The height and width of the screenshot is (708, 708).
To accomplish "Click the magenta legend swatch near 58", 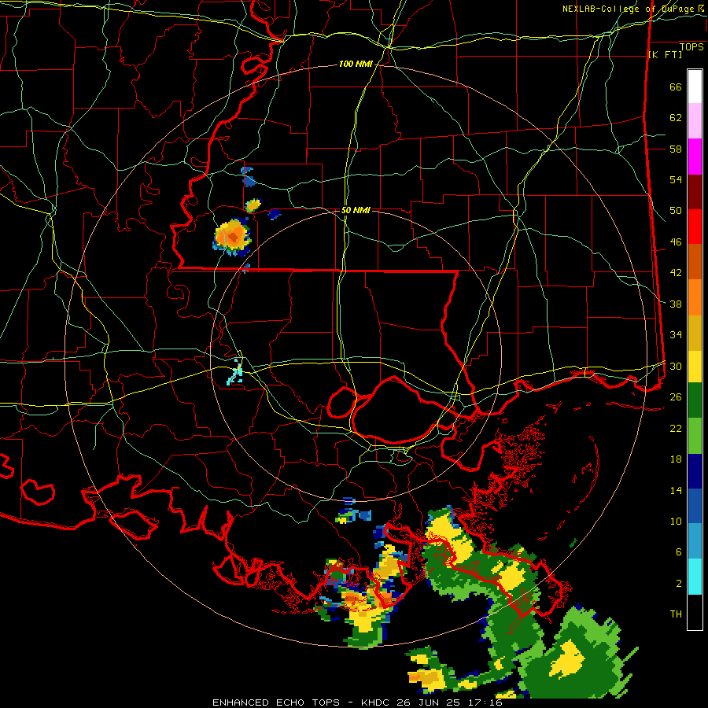I will (x=695, y=157).
